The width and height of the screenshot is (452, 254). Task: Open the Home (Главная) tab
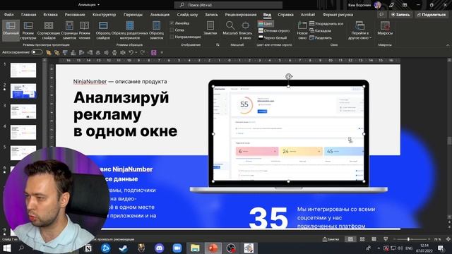(x=28, y=14)
